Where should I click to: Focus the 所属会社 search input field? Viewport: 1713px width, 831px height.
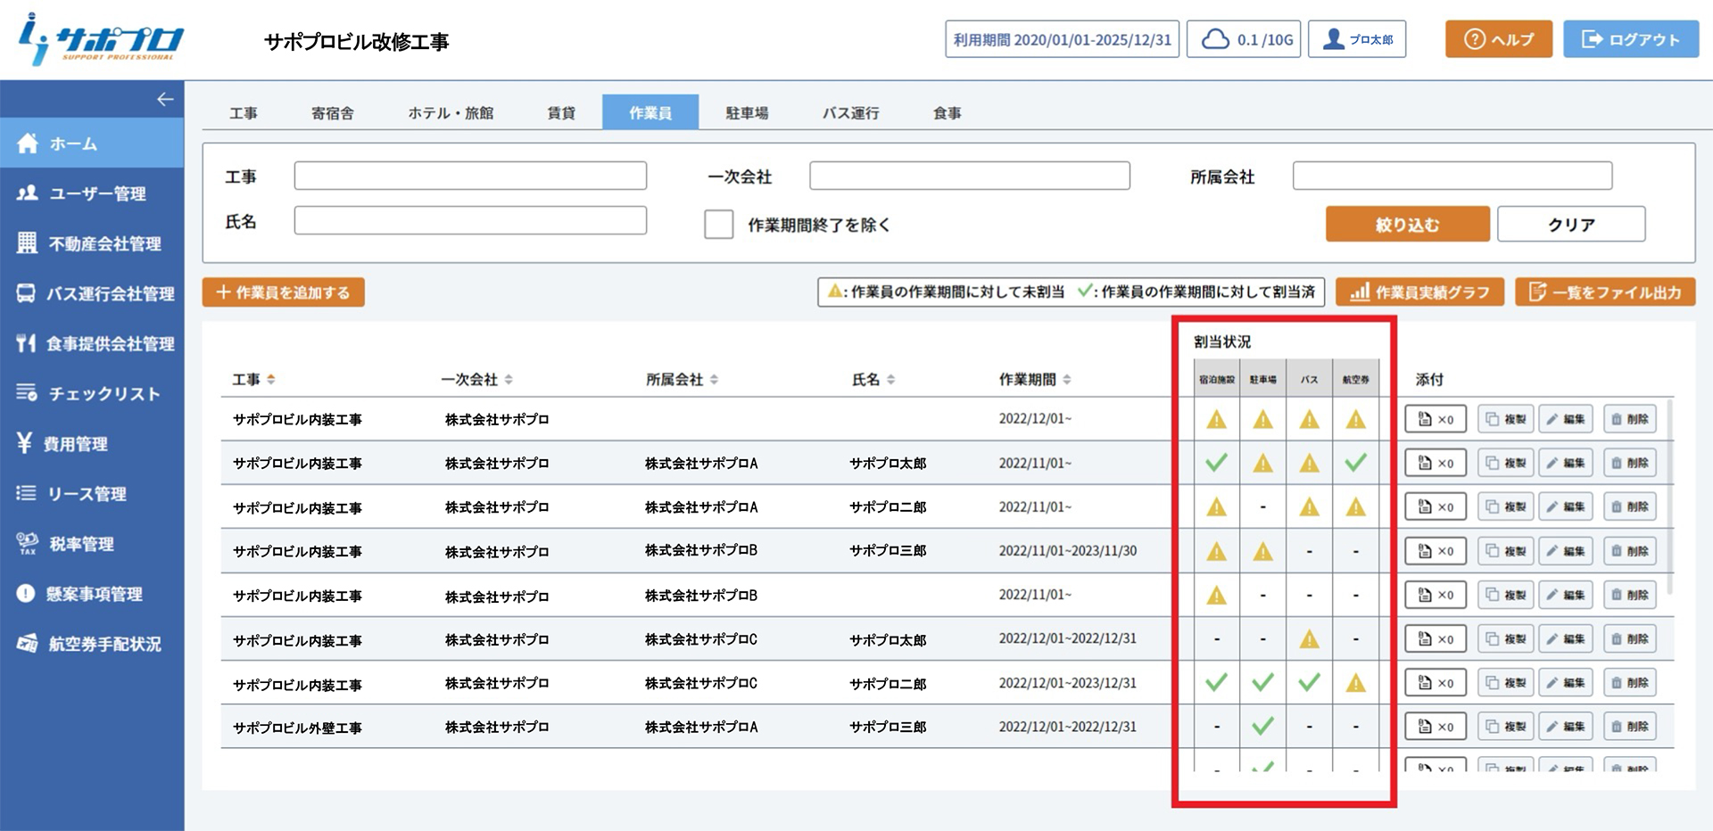[x=1452, y=177]
